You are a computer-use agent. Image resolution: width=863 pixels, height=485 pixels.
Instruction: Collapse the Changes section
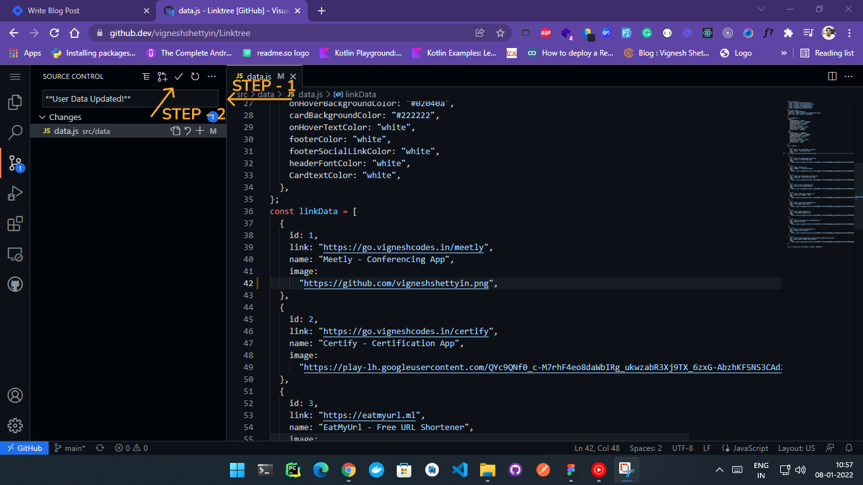click(x=43, y=117)
